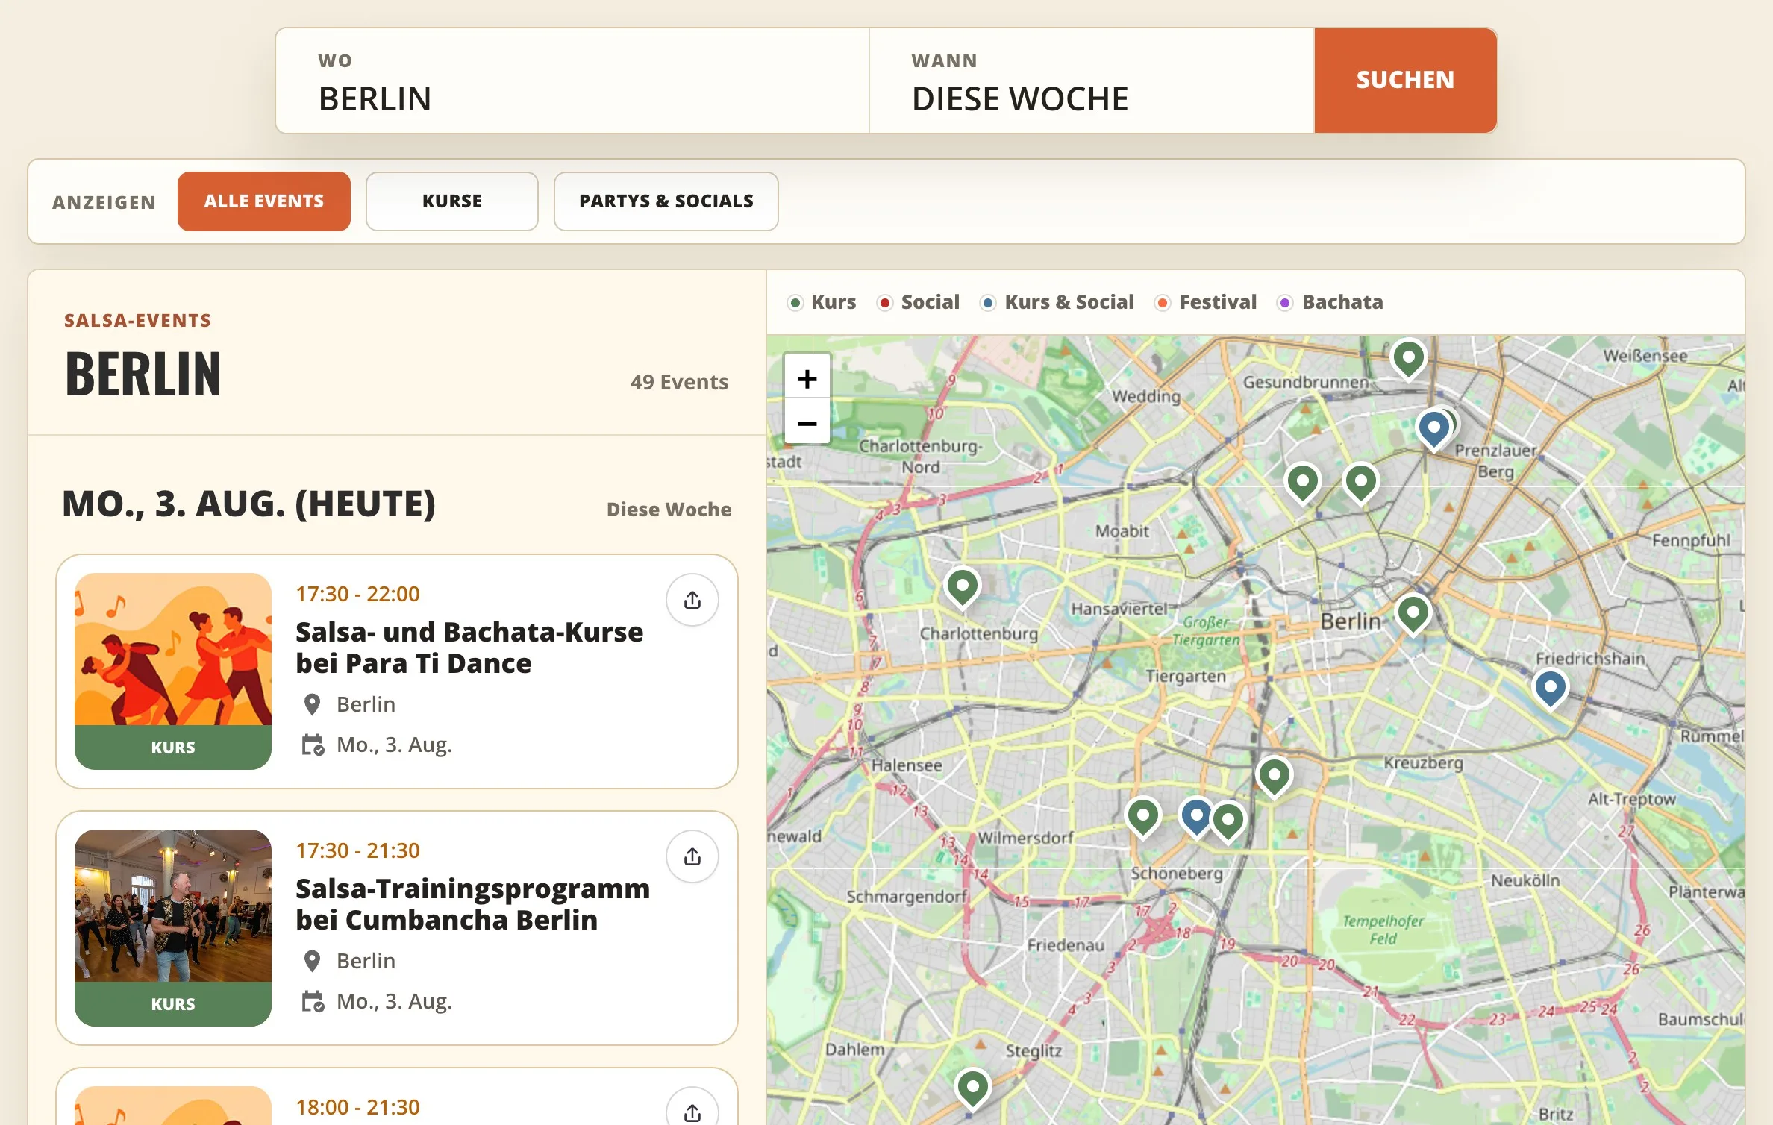Open Salsa-Trainingsprogramm bei Cumbancha Berlin

(472, 904)
